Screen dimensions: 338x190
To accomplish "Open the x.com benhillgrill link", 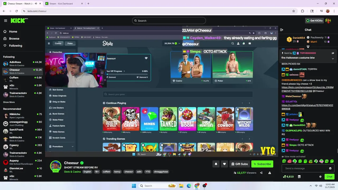I will pos(307,107).
